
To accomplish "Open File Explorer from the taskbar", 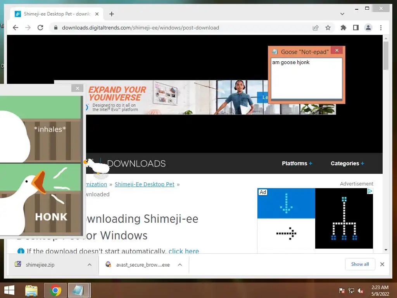I will [x=31, y=290].
